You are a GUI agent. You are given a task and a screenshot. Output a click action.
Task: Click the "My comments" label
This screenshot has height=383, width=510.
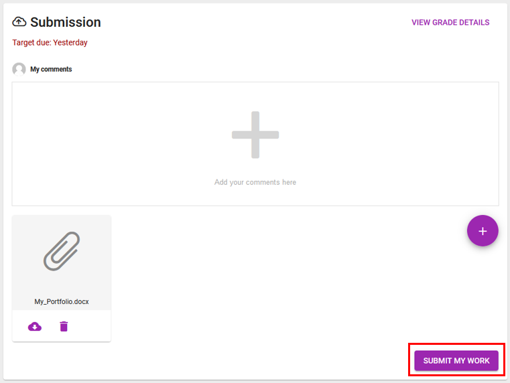point(51,69)
